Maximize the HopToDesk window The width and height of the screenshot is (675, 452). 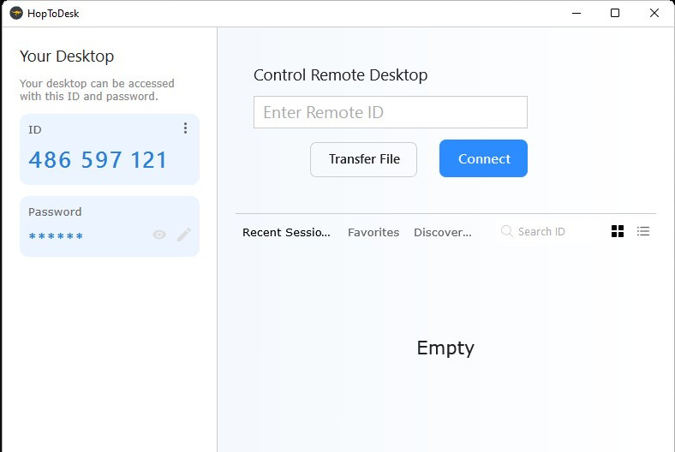pyautogui.click(x=615, y=14)
